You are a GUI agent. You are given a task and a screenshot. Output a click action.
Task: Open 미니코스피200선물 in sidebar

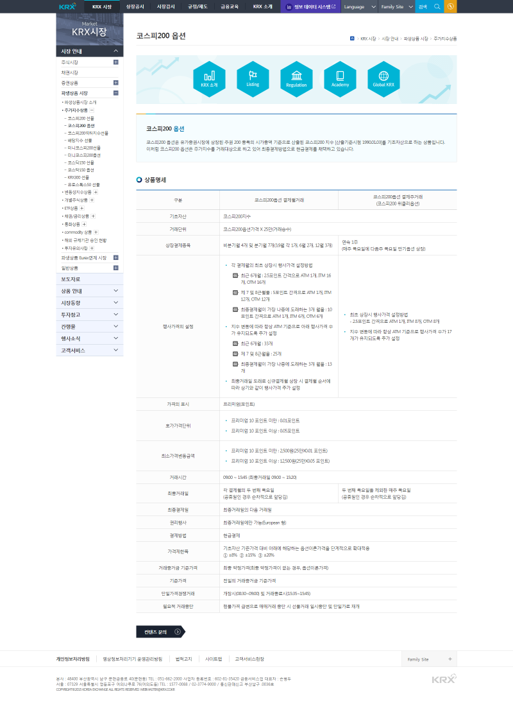(x=84, y=148)
